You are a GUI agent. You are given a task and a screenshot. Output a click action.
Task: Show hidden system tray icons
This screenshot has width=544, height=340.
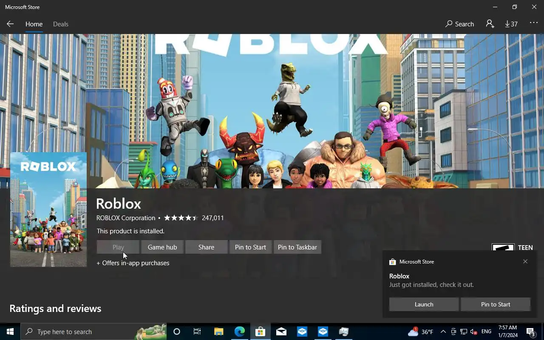(443, 331)
